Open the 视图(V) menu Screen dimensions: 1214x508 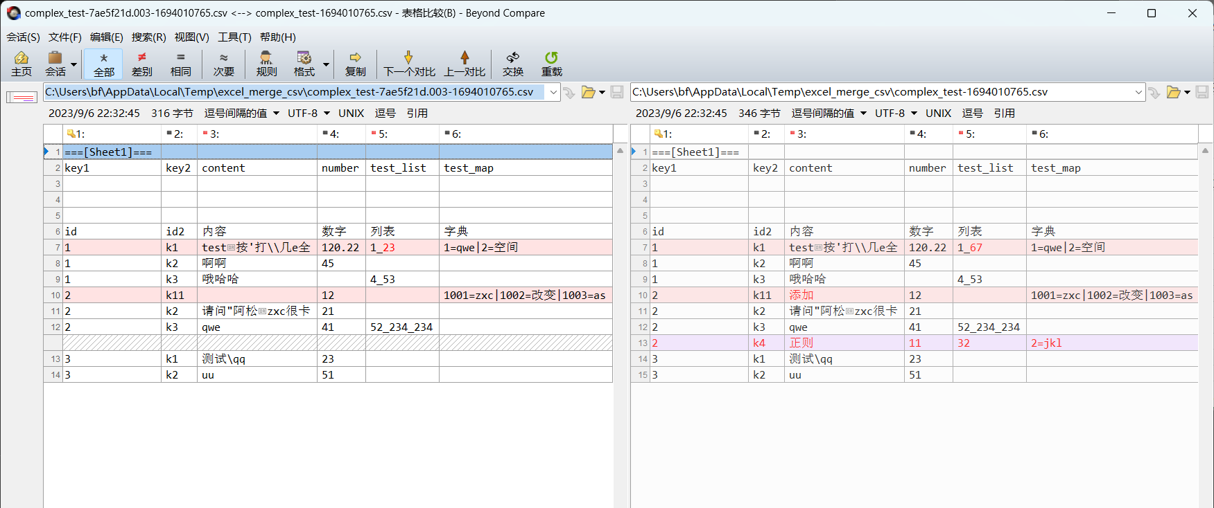click(x=192, y=37)
